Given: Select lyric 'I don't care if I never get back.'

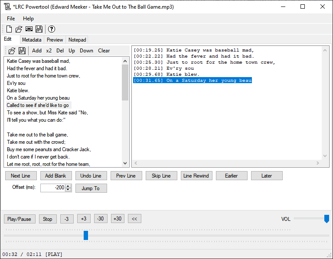Looking at the screenshot, I should pos(38,157).
